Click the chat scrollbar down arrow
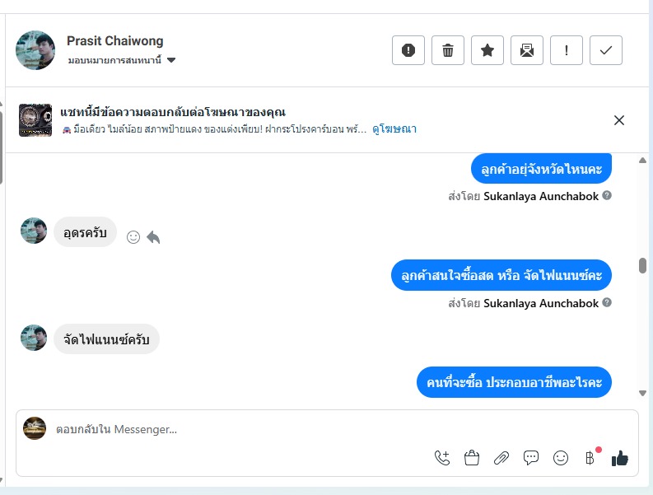This screenshot has width=653, height=495. [x=642, y=394]
